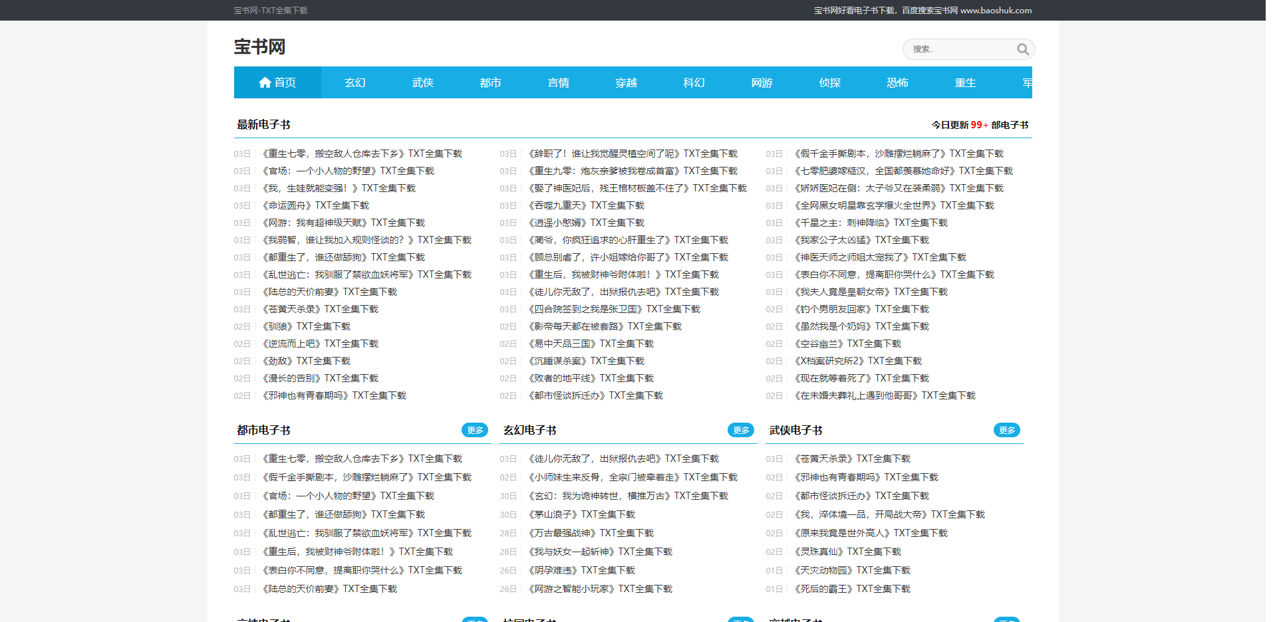Open the 恐怖 category tab
The image size is (1277, 622).
coord(898,82)
